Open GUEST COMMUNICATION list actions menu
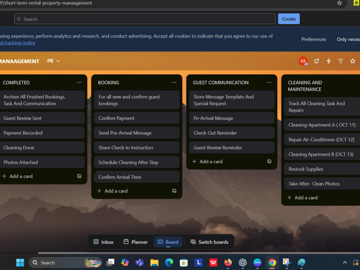The image size is (360, 270). tap(269, 82)
